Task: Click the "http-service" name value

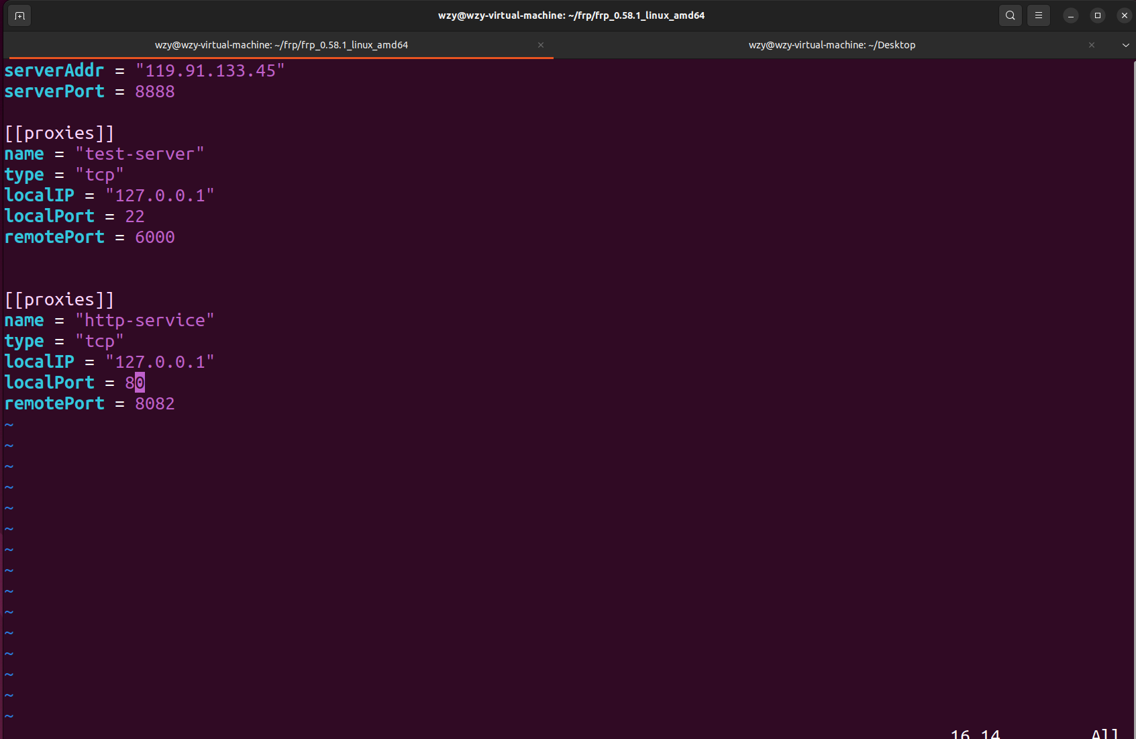Action: (x=145, y=320)
